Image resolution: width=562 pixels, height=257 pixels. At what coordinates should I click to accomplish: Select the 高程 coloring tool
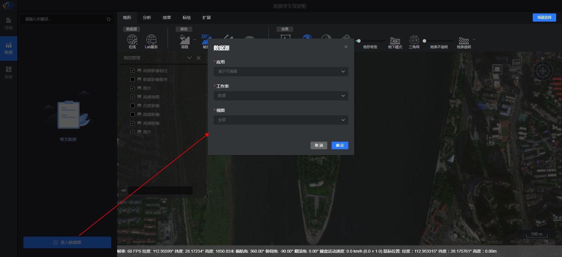[184, 40]
